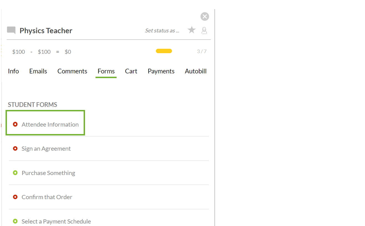Click red status dot for Confirm that Order

pos(15,197)
